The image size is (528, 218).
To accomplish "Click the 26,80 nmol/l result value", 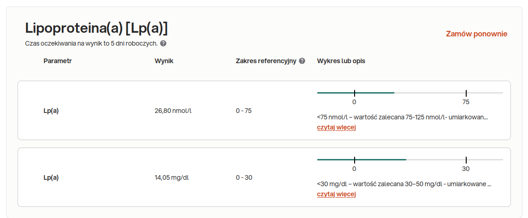I will tap(173, 111).
